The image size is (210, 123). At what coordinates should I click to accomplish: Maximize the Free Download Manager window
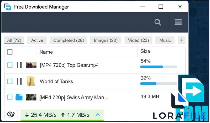161,7
